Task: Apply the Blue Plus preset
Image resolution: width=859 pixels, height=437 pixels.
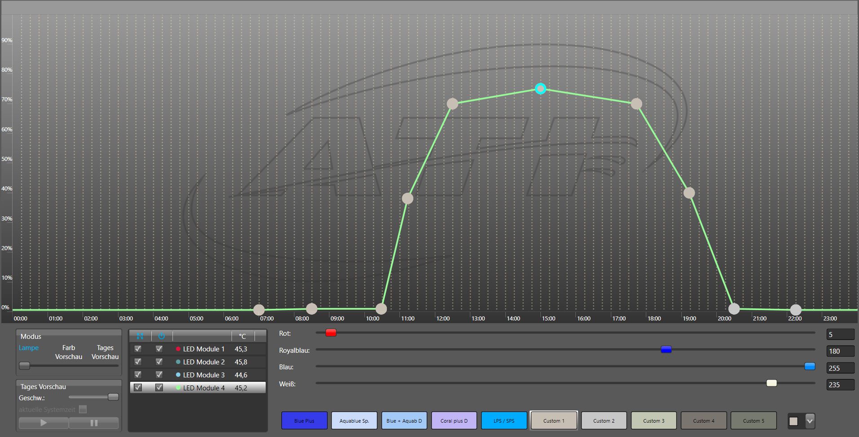Action: (x=304, y=421)
